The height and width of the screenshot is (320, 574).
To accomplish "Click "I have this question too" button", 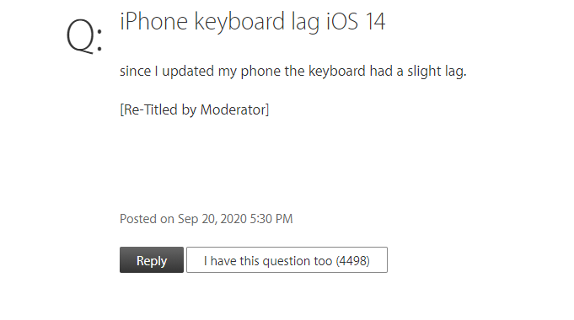I will (x=287, y=259).
